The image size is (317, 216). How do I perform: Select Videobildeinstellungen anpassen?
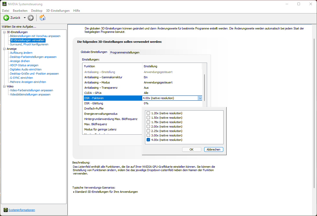point(30,94)
